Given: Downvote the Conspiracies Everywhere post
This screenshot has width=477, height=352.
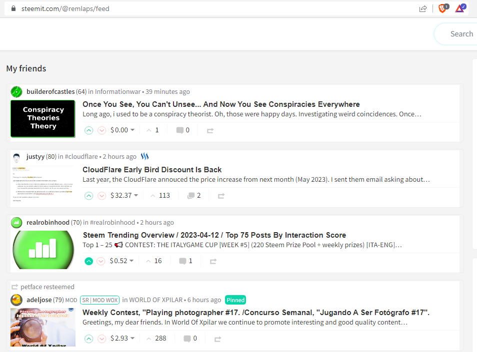Looking at the screenshot, I should (101, 130).
